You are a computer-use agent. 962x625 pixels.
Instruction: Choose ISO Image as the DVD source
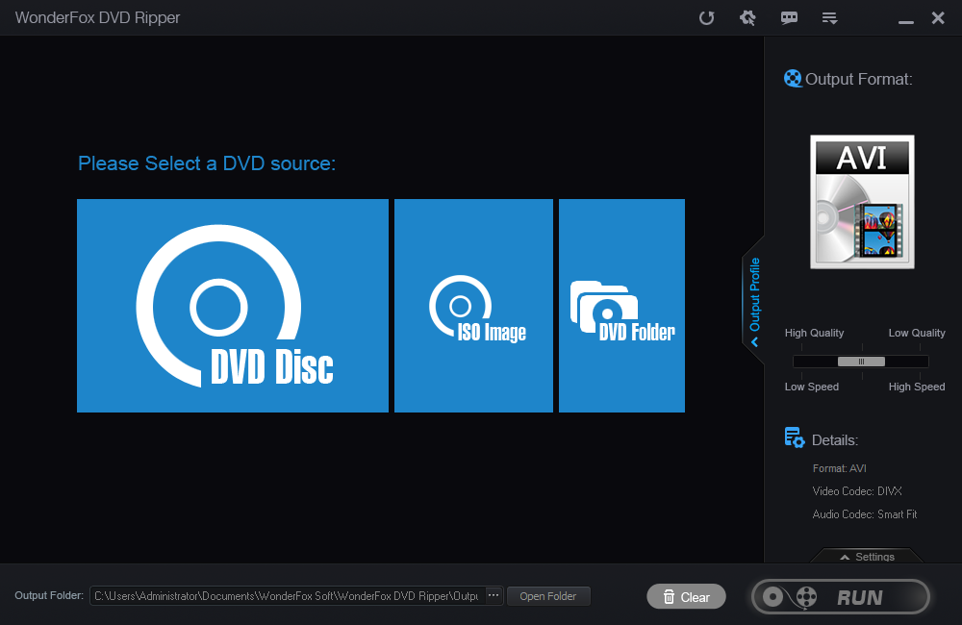473,306
